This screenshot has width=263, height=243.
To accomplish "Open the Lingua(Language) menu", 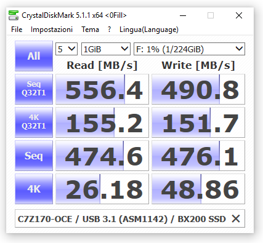I will point(149,30).
